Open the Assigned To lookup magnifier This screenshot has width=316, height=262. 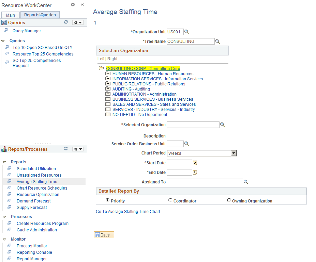pos(246,182)
